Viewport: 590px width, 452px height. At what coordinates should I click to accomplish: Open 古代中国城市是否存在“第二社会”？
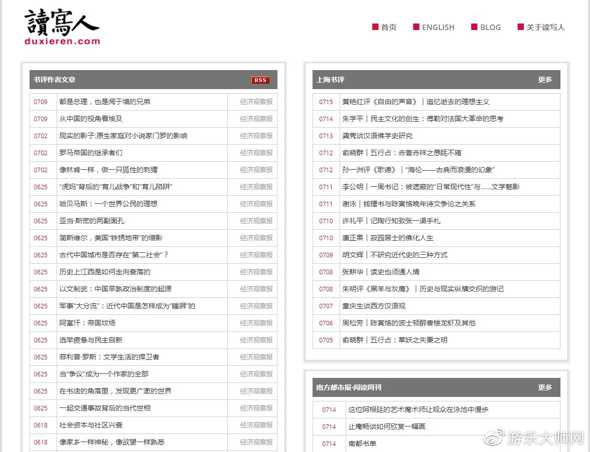(x=114, y=255)
